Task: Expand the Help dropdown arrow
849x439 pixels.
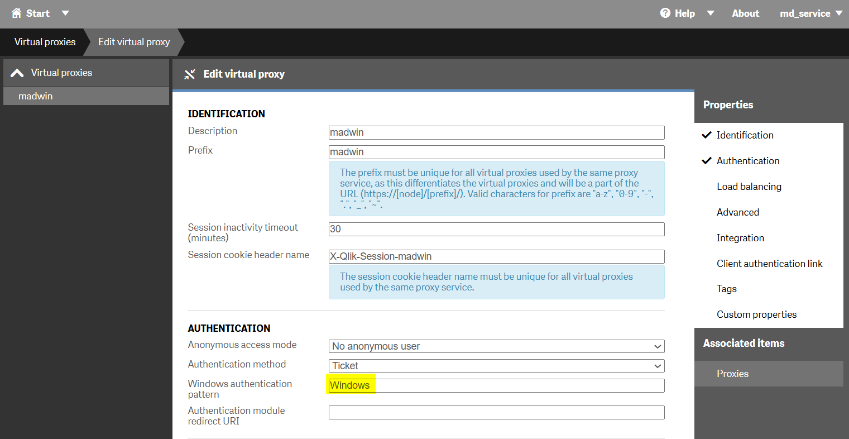Action: [x=711, y=13]
